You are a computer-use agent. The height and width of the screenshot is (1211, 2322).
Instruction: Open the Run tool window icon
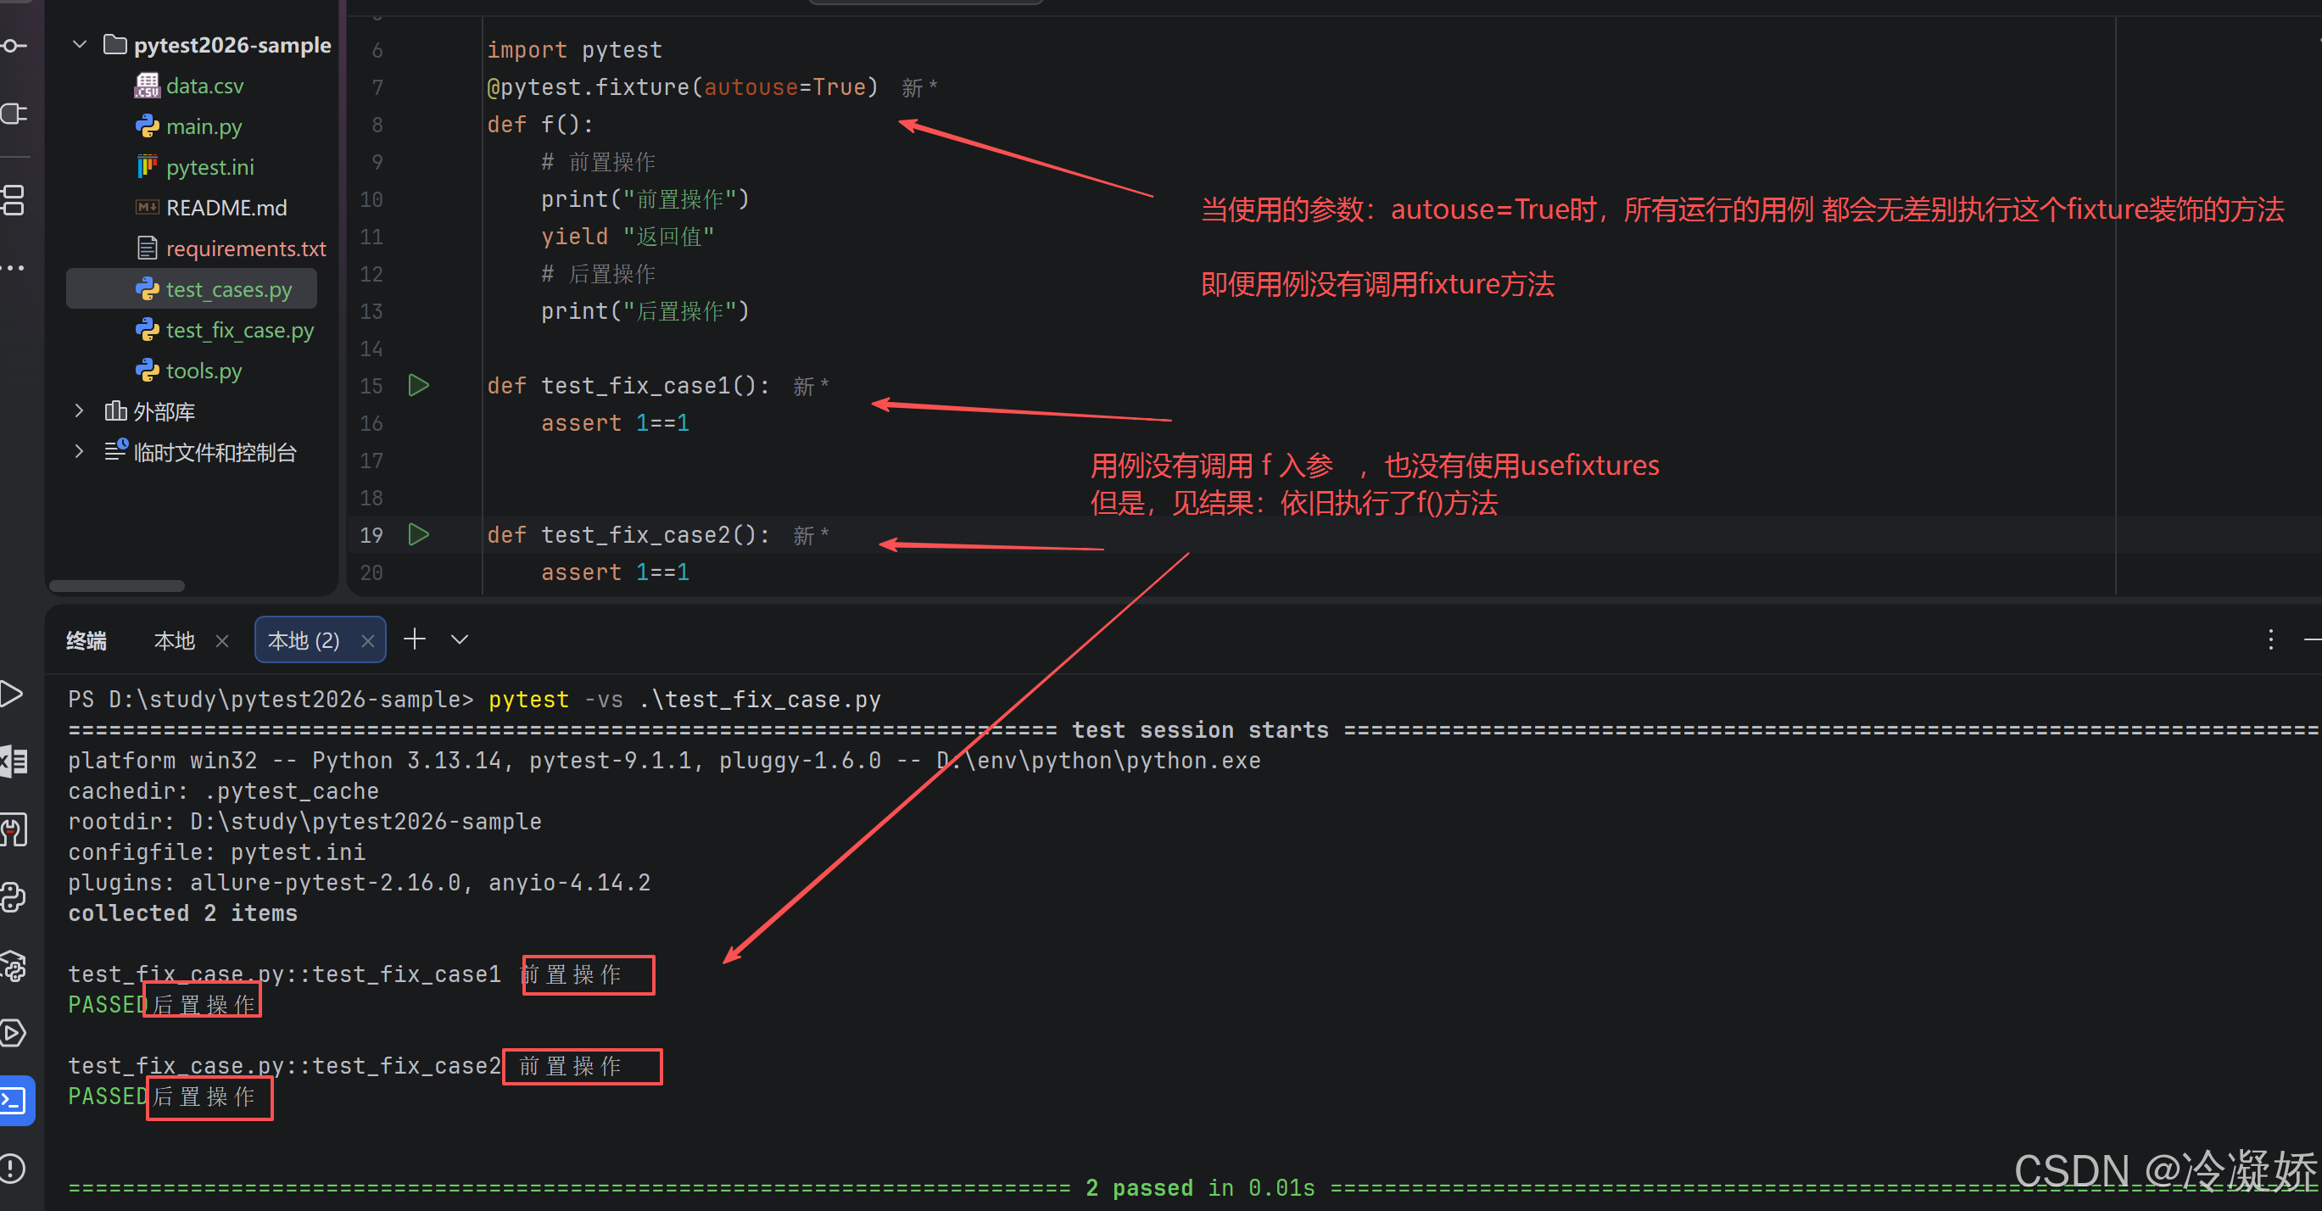12,694
